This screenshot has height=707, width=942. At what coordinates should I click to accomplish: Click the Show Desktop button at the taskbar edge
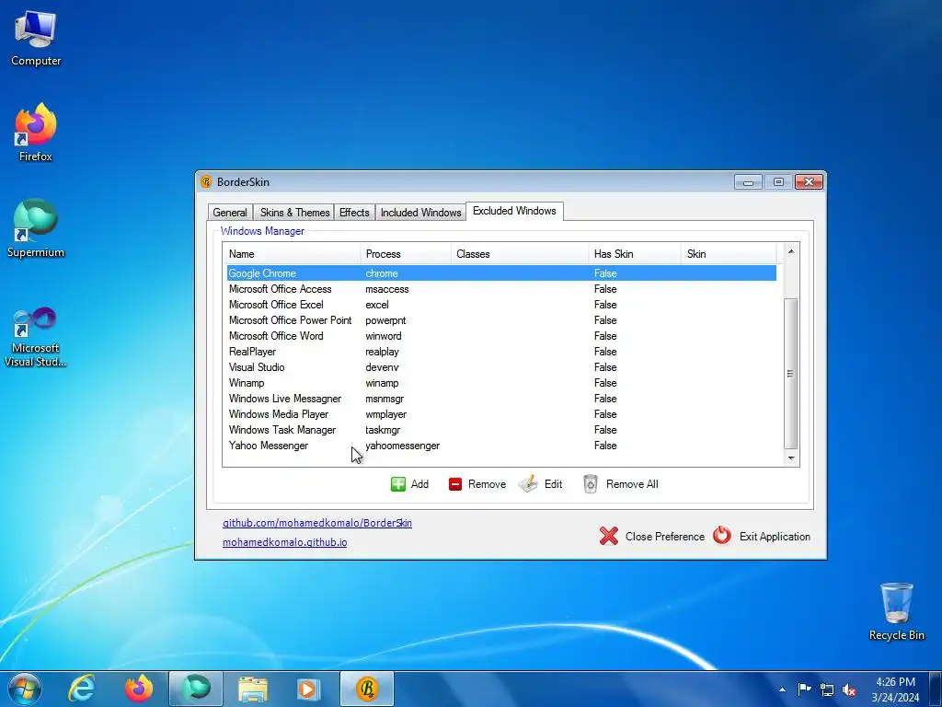(936, 689)
